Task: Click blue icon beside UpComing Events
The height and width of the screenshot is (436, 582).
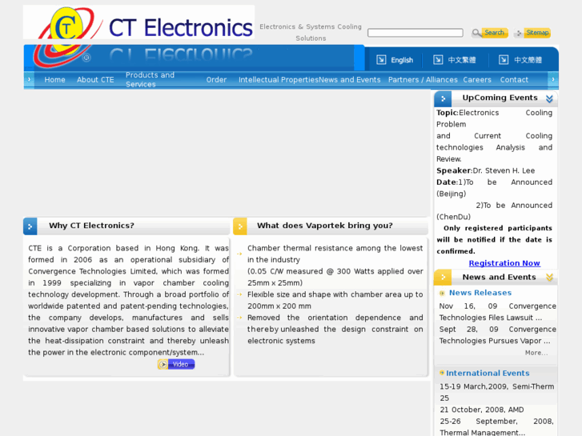Action: click(x=443, y=98)
